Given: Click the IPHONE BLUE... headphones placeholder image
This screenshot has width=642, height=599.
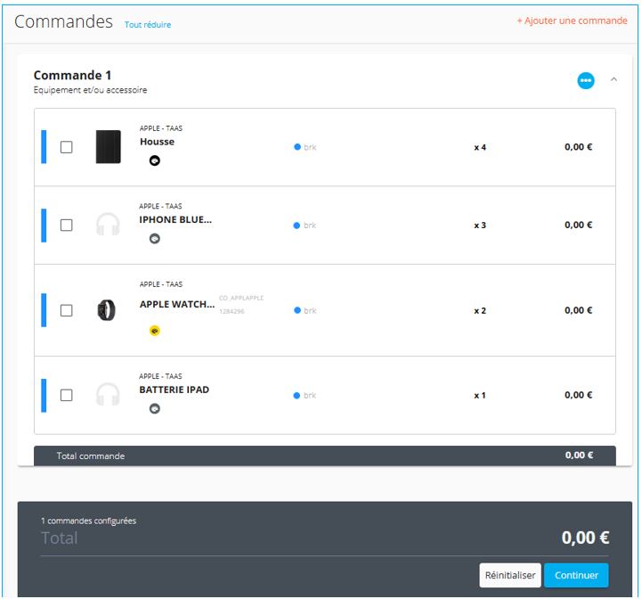Looking at the screenshot, I should pyautogui.click(x=108, y=225).
